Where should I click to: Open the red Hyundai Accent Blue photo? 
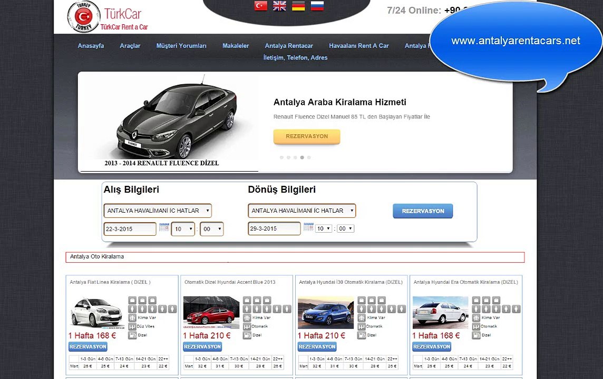pos(211,313)
